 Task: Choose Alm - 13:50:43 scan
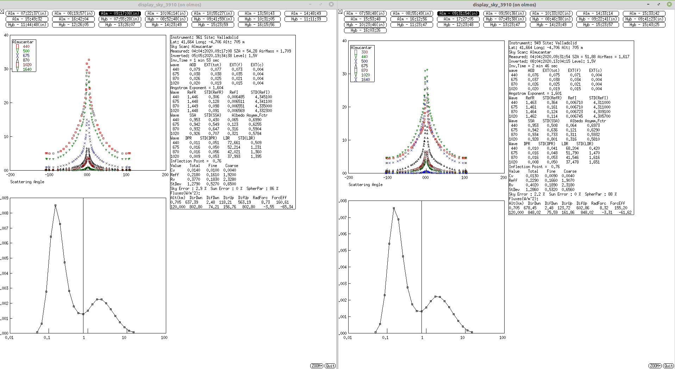260,13
